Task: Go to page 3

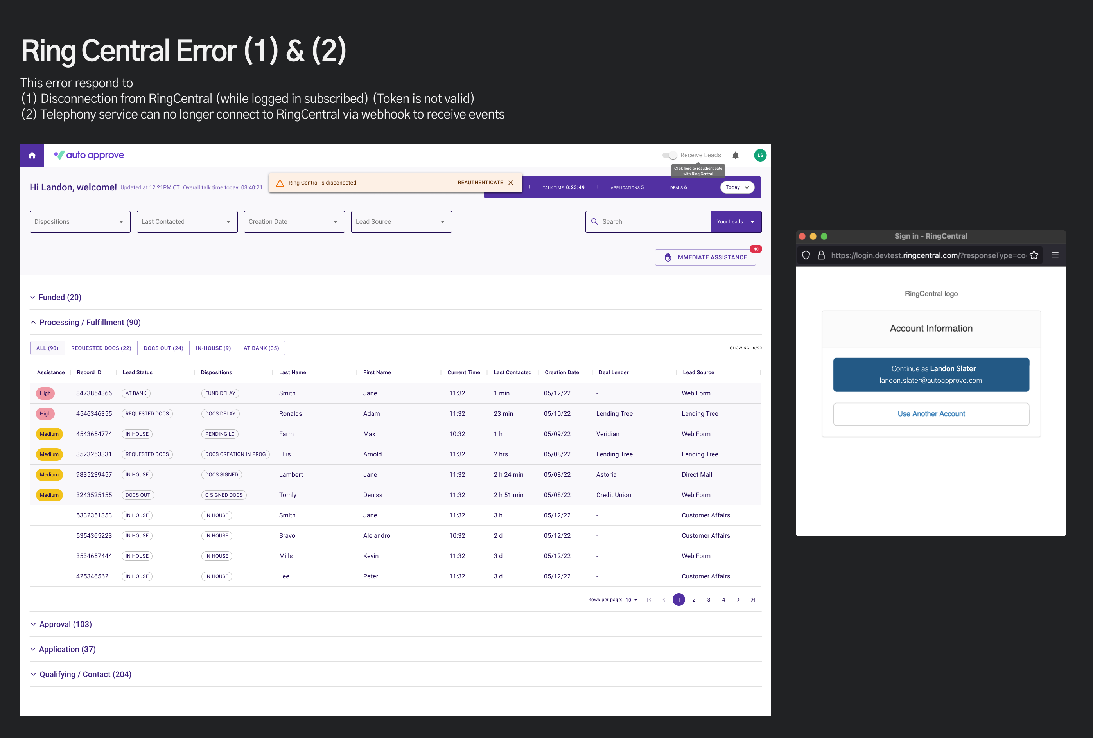Action: click(709, 600)
